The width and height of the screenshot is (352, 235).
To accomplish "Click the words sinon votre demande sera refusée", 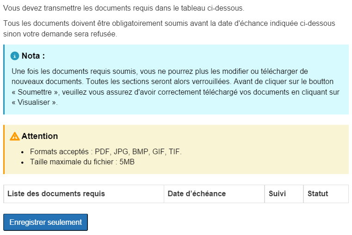I will [x=60, y=34].
